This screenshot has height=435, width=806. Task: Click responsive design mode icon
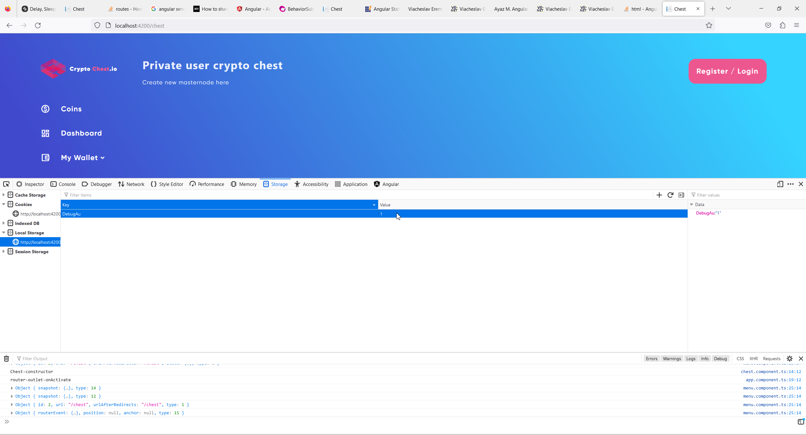(780, 184)
